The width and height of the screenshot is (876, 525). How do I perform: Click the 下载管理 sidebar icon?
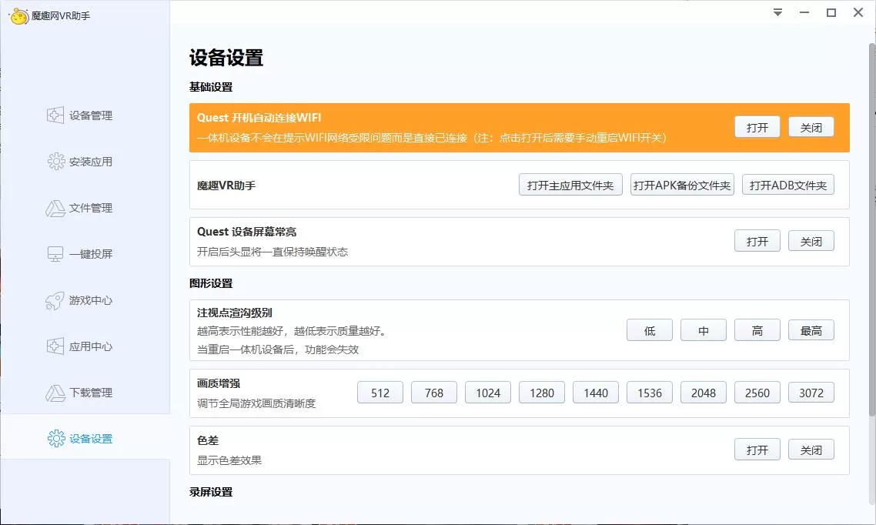(55, 393)
